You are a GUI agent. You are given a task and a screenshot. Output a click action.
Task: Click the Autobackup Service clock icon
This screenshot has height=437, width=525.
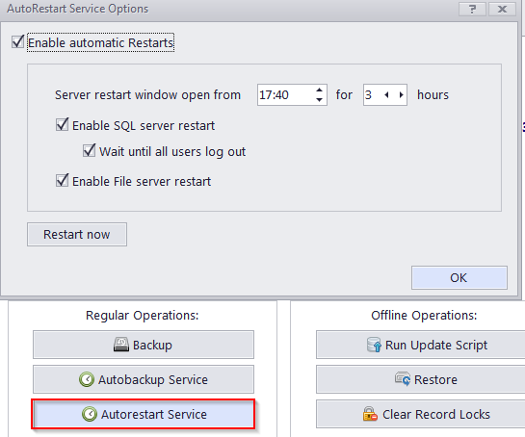coord(87,379)
